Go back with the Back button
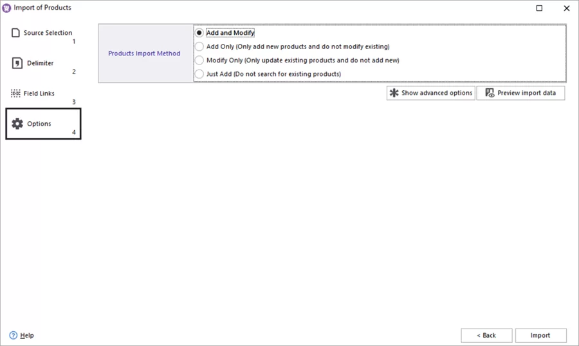 486,335
